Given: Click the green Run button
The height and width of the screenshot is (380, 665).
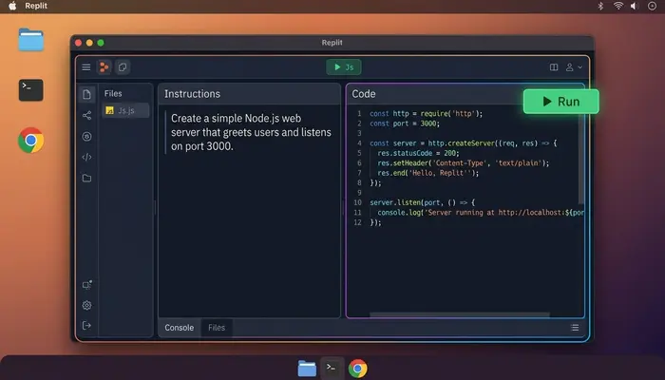Looking at the screenshot, I should (x=560, y=102).
